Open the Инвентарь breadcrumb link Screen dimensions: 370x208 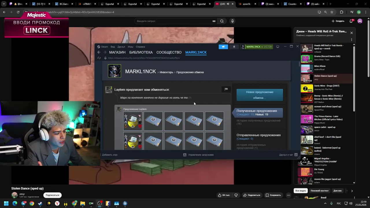click(166, 72)
